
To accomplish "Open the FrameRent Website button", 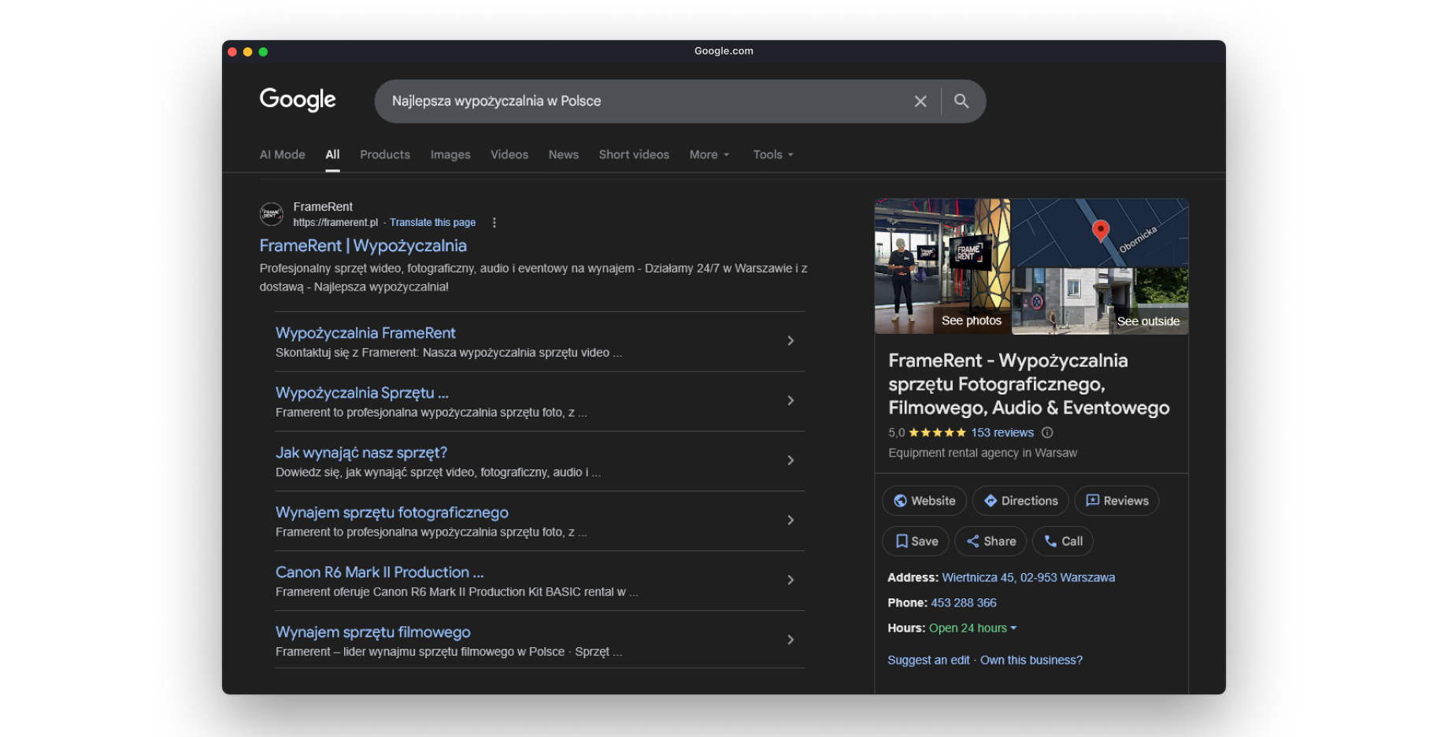I will (924, 501).
